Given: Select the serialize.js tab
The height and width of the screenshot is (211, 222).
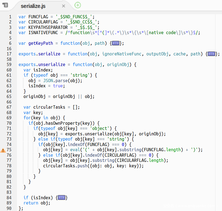Looking at the screenshot, I should pyautogui.click(x=33, y=6).
